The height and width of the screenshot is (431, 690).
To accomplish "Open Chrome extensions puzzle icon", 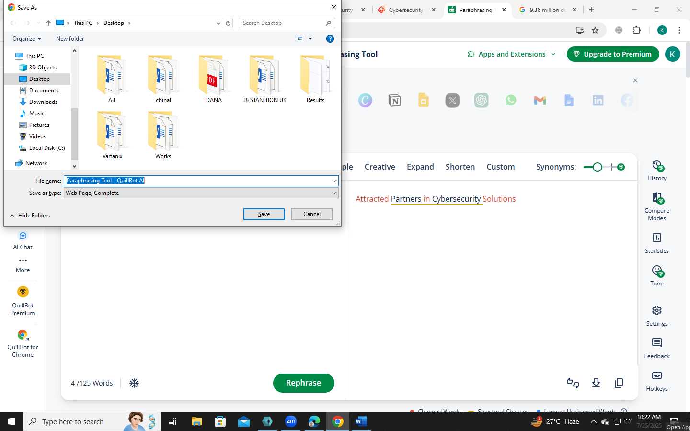I will pyautogui.click(x=636, y=30).
